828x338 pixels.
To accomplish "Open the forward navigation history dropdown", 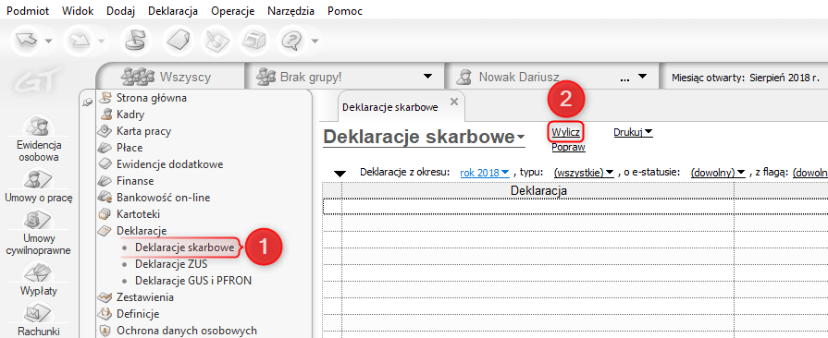I will coord(102,41).
